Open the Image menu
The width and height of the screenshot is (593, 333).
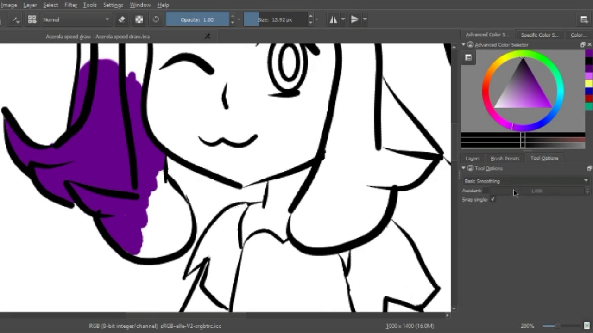tap(8, 5)
